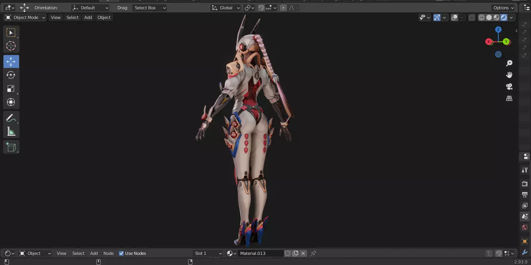This screenshot has height=265, width=531.
Task: Open the Output properties tab
Action: (x=525, y=194)
